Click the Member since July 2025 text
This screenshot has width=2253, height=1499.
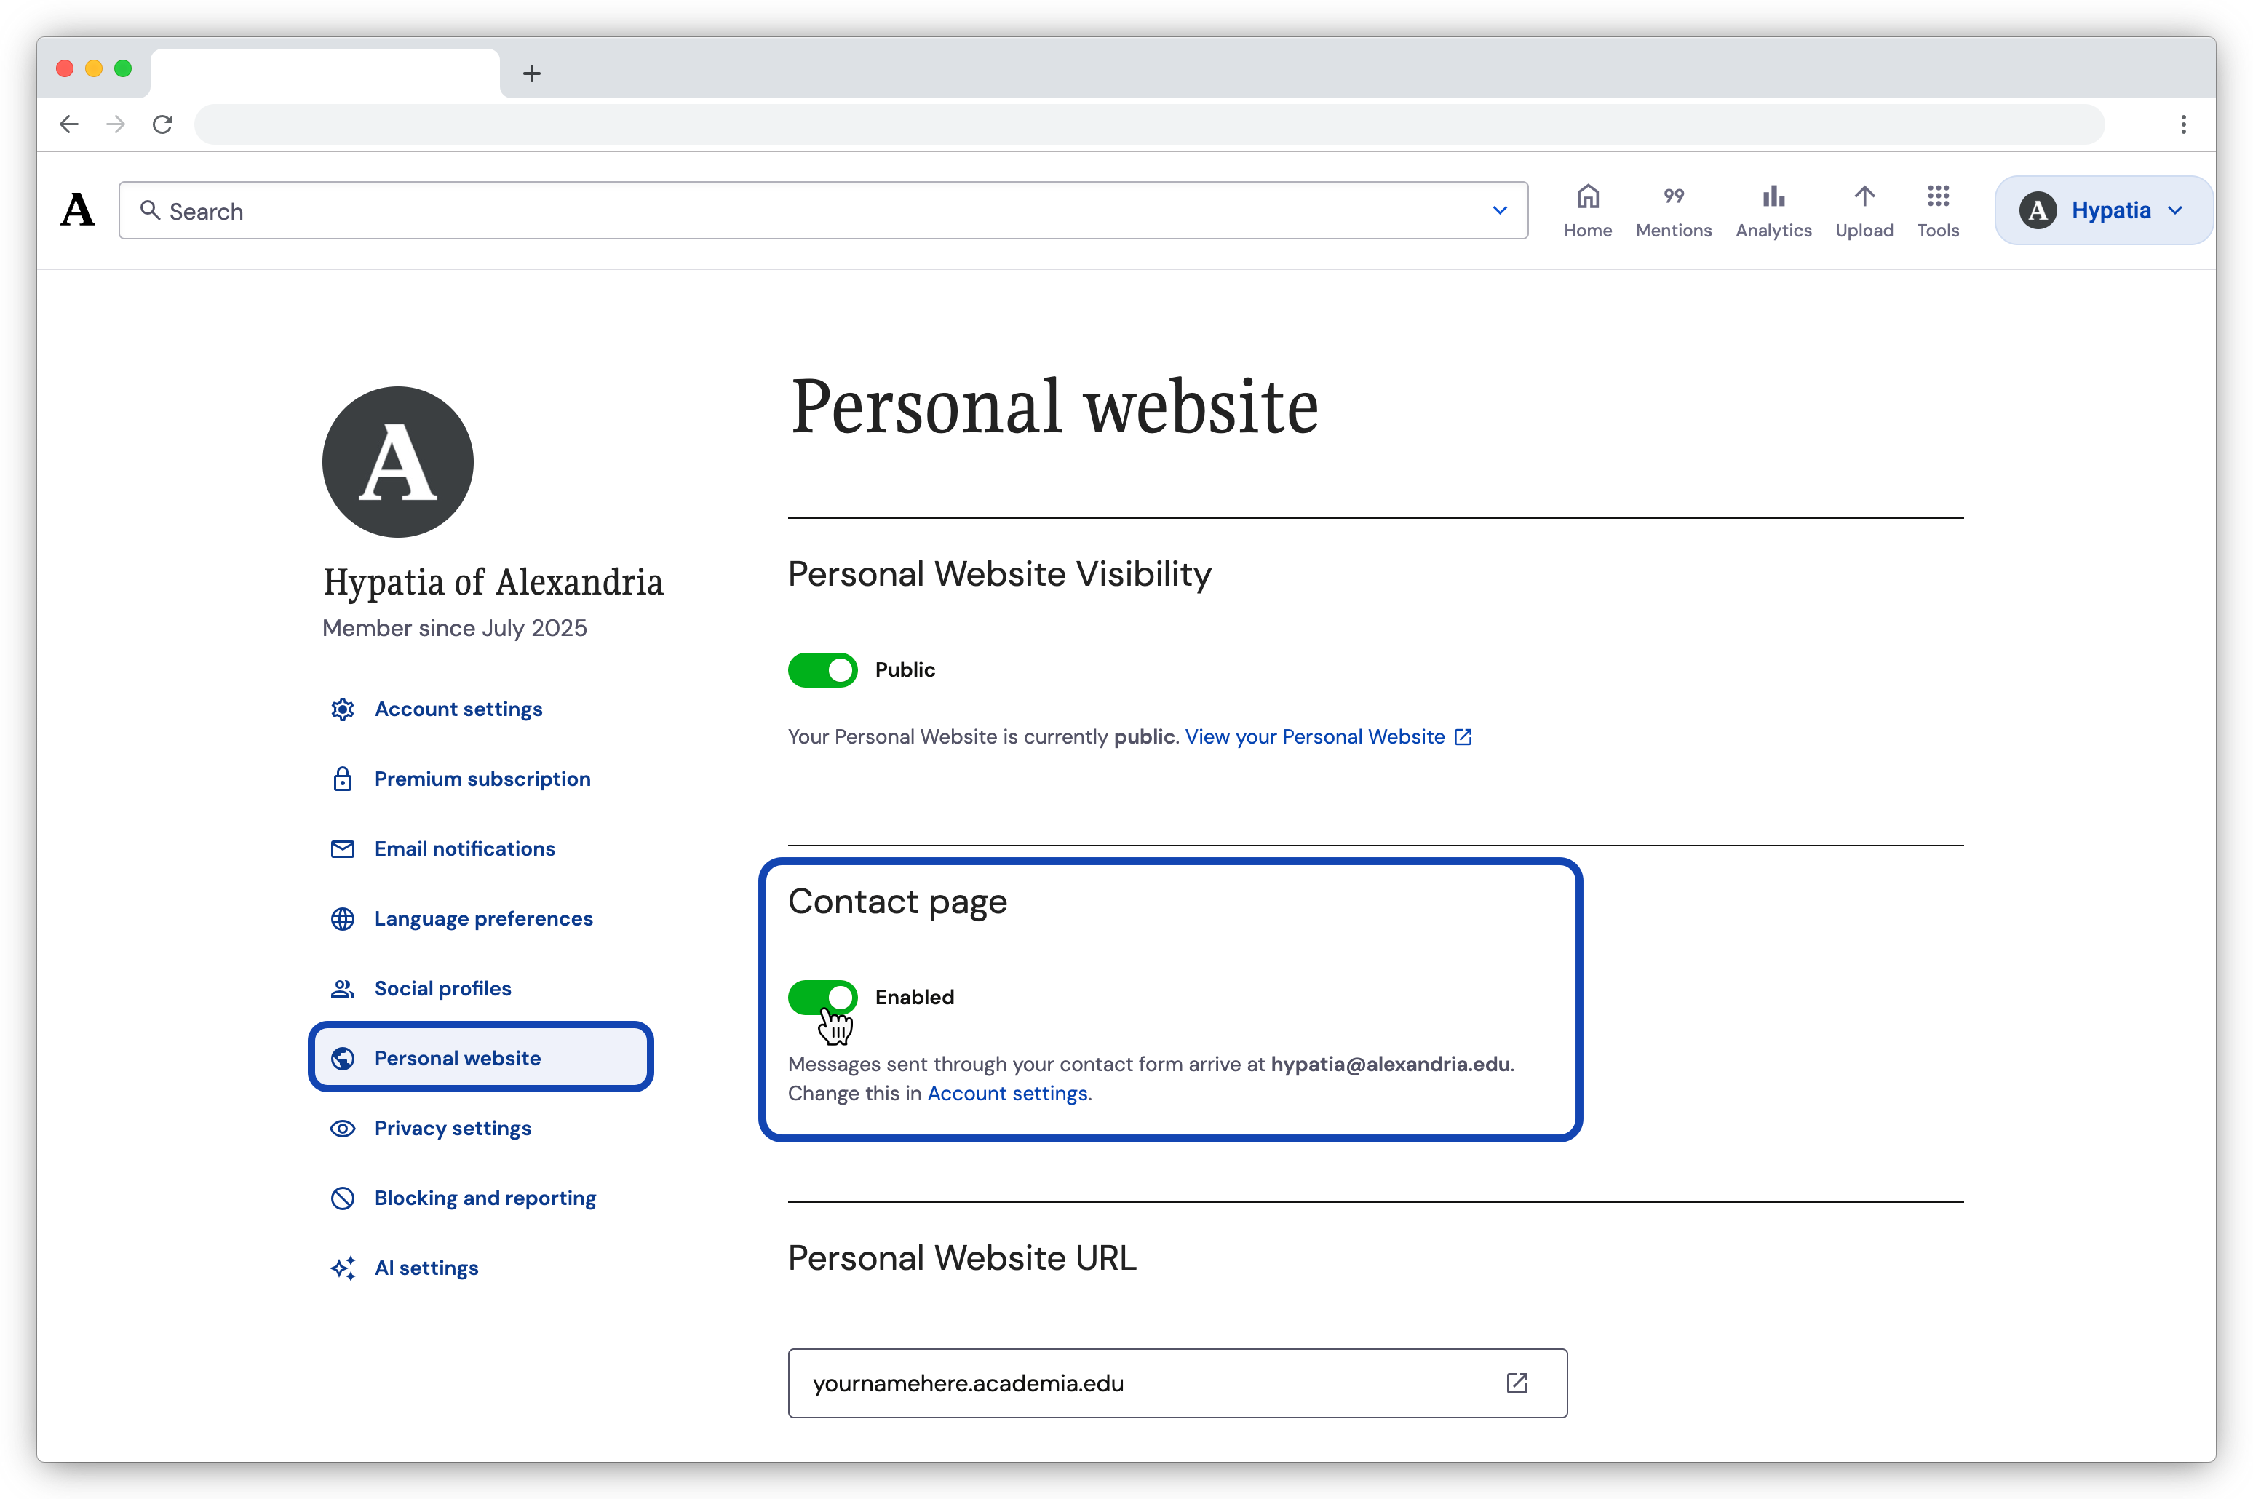click(454, 628)
